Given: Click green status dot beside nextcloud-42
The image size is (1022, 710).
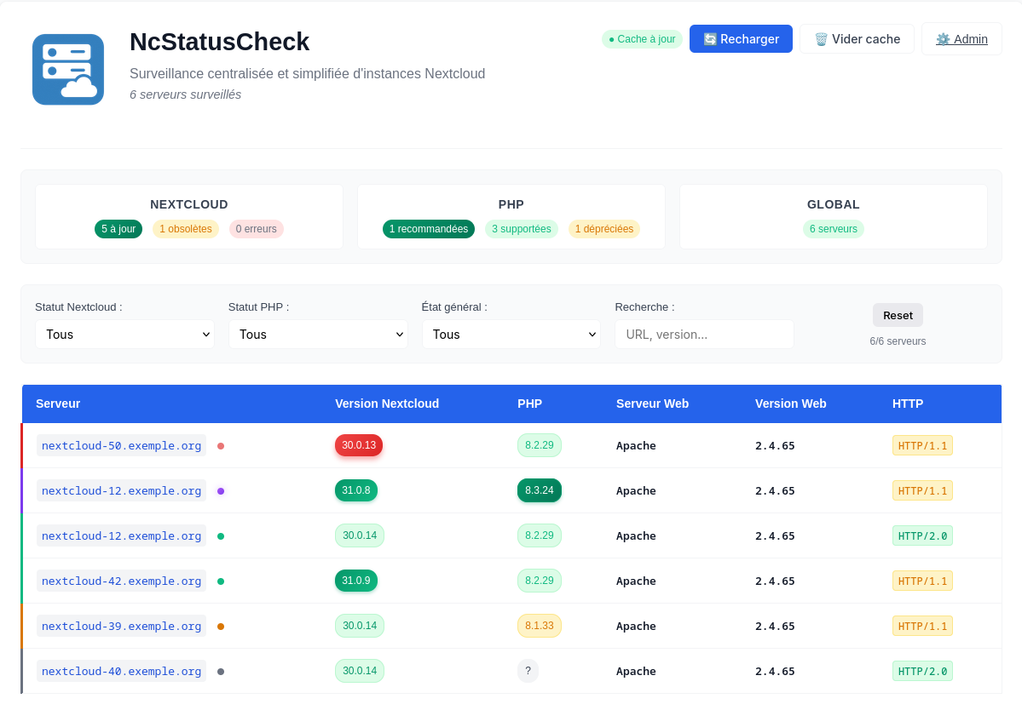Looking at the screenshot, I should 221,581.
